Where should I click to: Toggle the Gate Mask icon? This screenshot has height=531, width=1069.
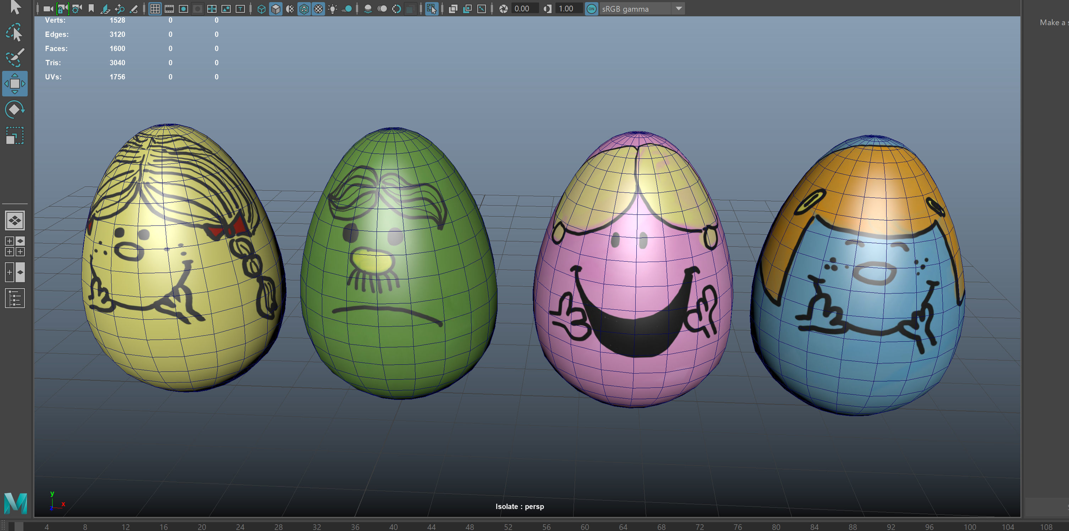tap(198, 9)
